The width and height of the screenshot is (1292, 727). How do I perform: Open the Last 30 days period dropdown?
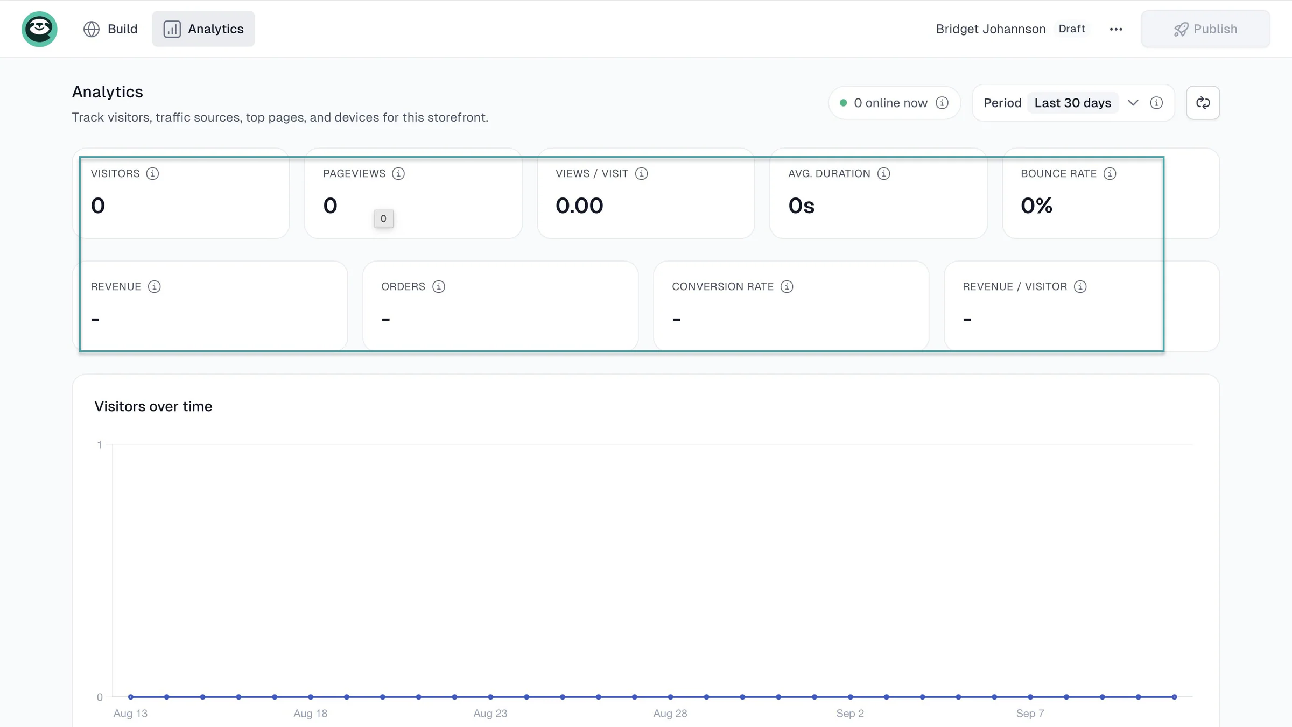click(1072, 103)
